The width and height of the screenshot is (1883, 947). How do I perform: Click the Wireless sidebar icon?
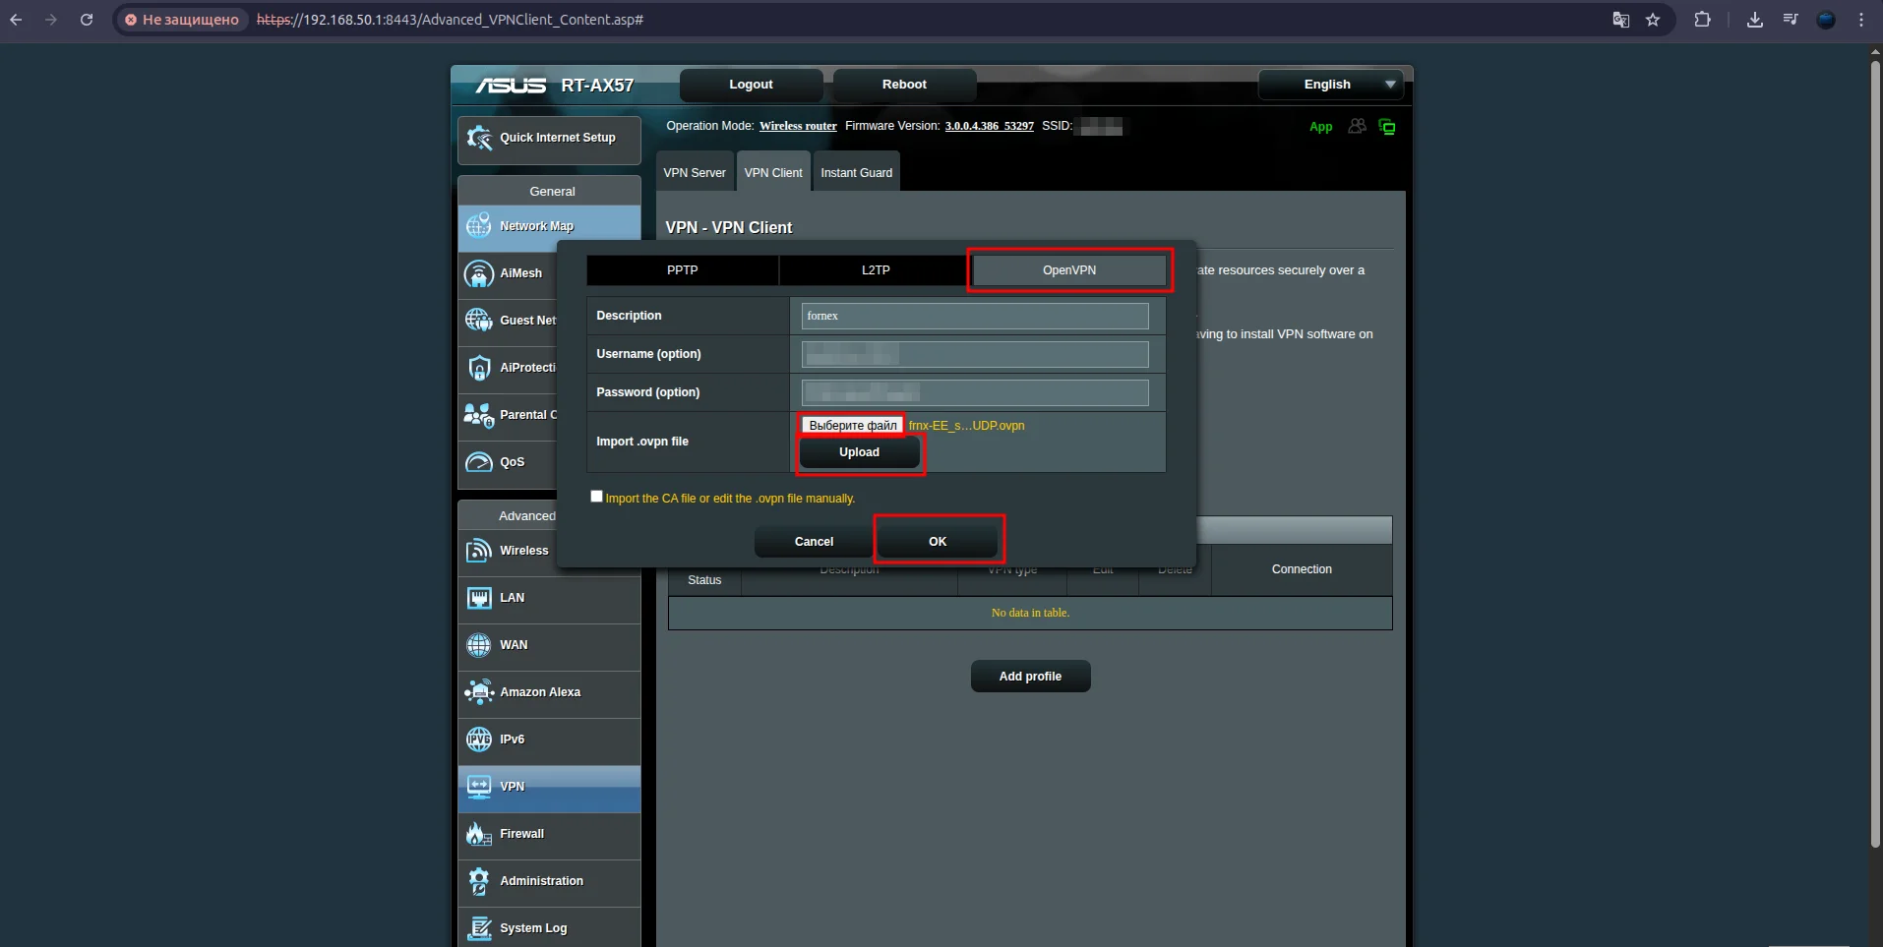point(479,551)
